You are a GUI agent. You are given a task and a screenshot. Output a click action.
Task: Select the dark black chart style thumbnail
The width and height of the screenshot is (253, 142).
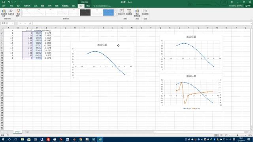[85, 12]
